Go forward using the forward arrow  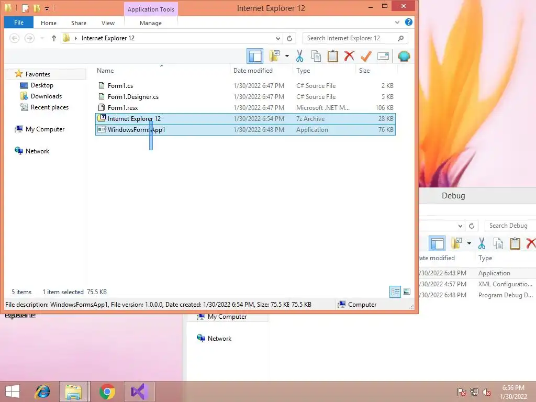pyautogui.click(x=29, y=38)
